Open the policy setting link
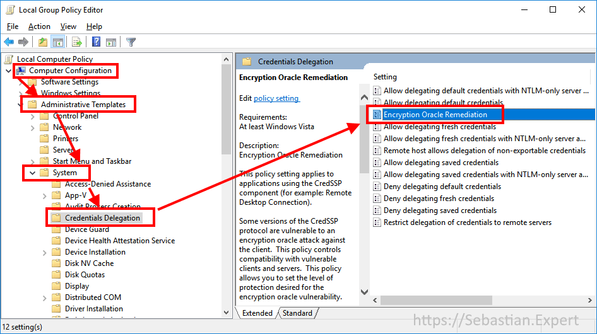Screen dimensions: 597x334 pos(276,98)
